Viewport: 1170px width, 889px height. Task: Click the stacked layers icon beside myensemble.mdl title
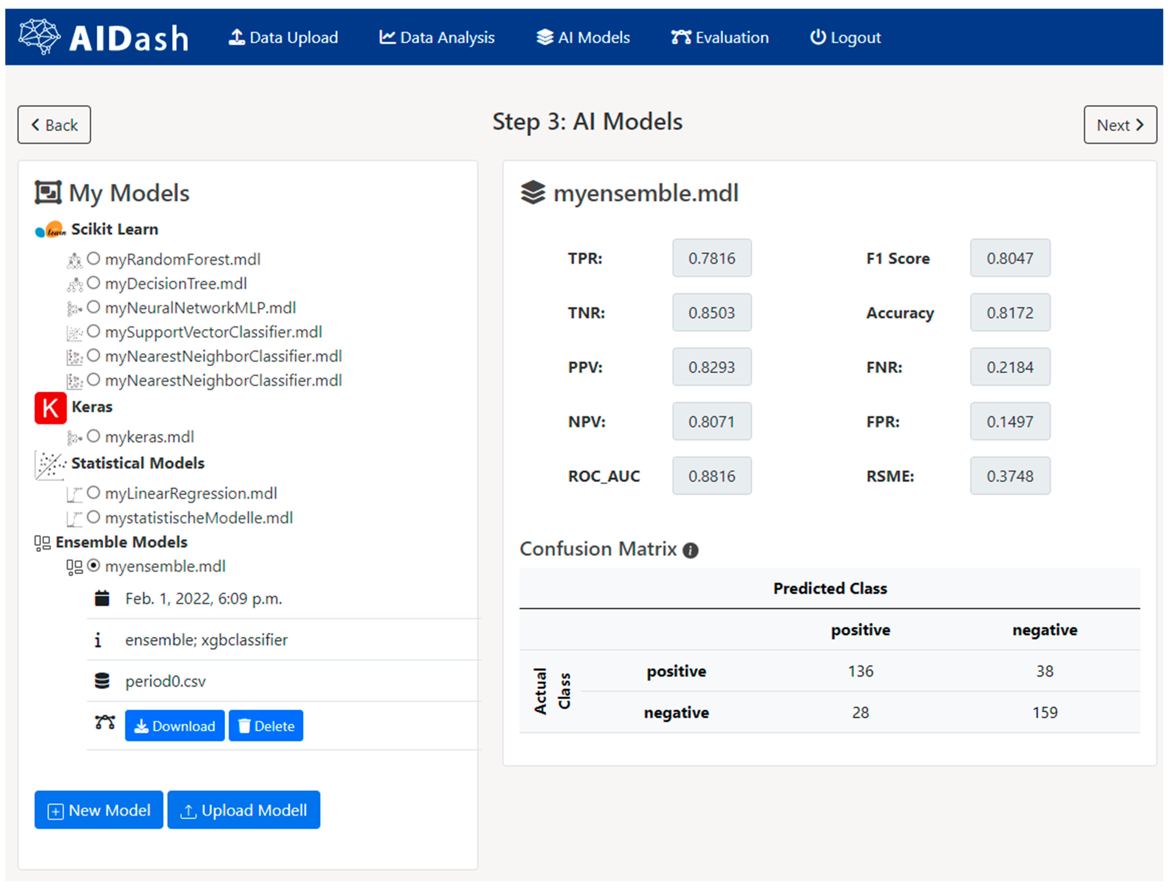click(x=533, y=193)
